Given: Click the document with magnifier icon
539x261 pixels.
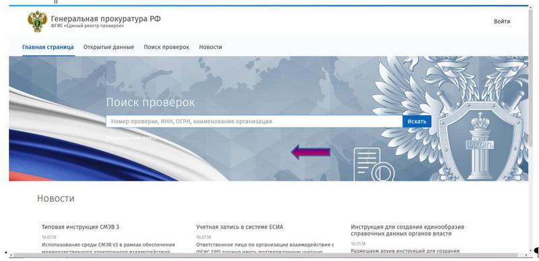Looking at the screenshot, I should click(x=374, y=165).
